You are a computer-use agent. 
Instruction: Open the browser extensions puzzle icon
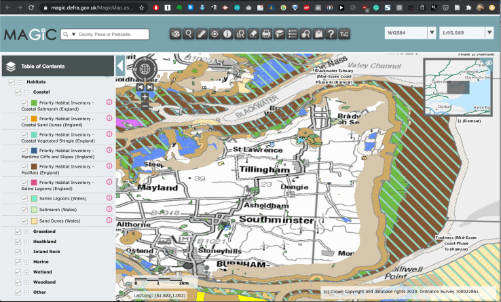468,7
